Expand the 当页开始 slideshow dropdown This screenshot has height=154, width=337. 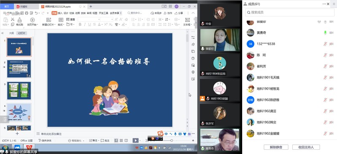pos(38,25)
